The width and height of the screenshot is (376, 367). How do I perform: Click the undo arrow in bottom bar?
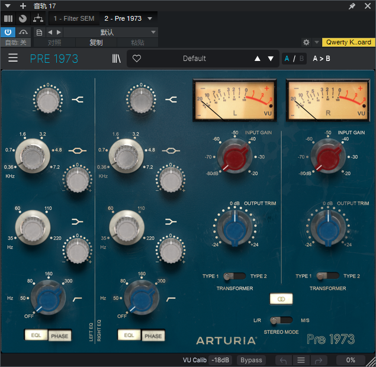tap(284, 360)
